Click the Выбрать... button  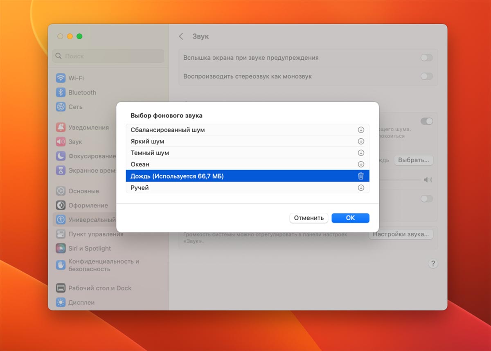tap(413, 160)
